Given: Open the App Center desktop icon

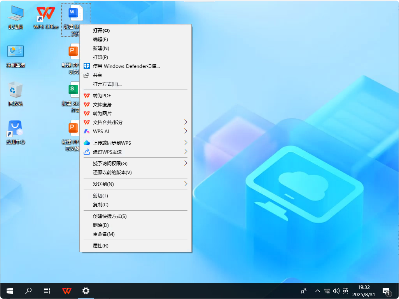Looking at the screenshot, I should click(x=16, y=129).
